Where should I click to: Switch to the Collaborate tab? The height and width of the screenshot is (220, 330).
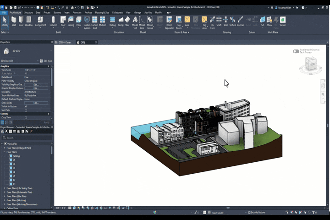point(117,13)
